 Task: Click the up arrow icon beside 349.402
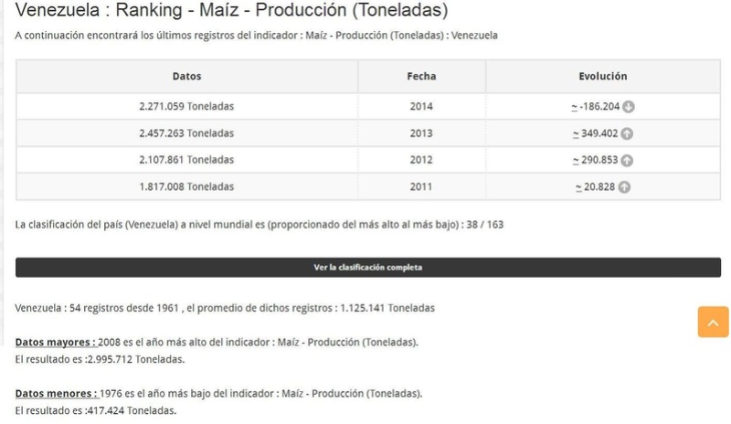[x=627, y=133]
